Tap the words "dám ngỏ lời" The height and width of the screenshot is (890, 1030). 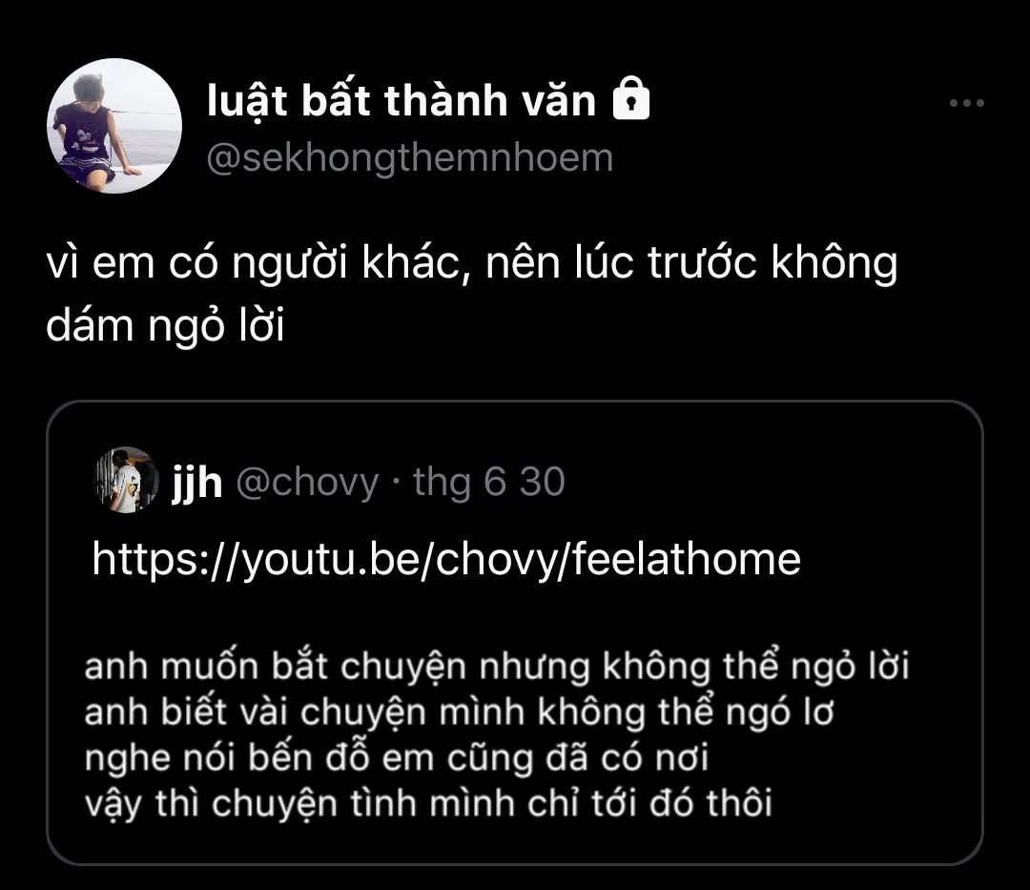pyautogui.click(x=165, y=325)
